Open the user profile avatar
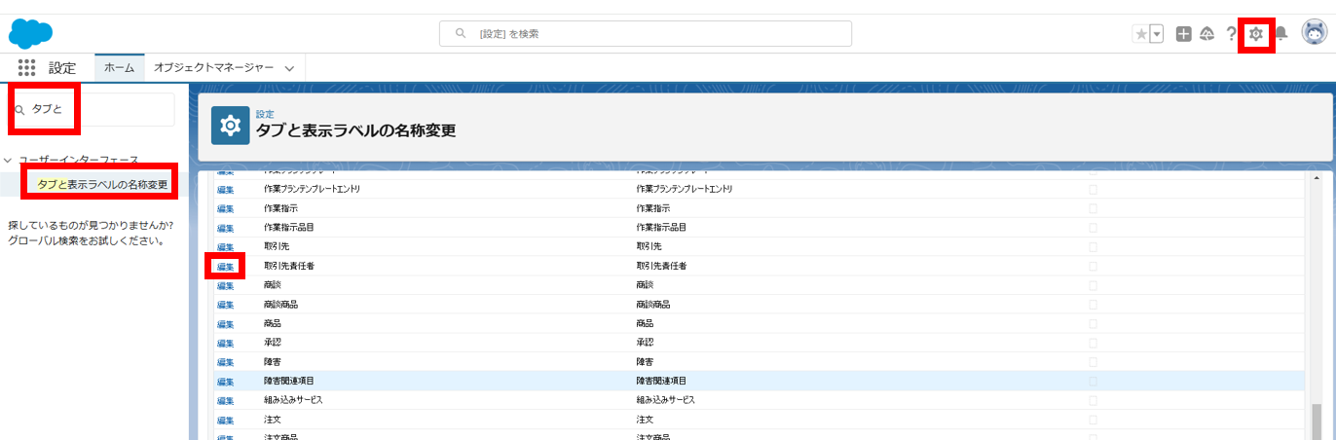Image resolution: width=1336 pixels, height=440 pixels. coord(1314,33)
